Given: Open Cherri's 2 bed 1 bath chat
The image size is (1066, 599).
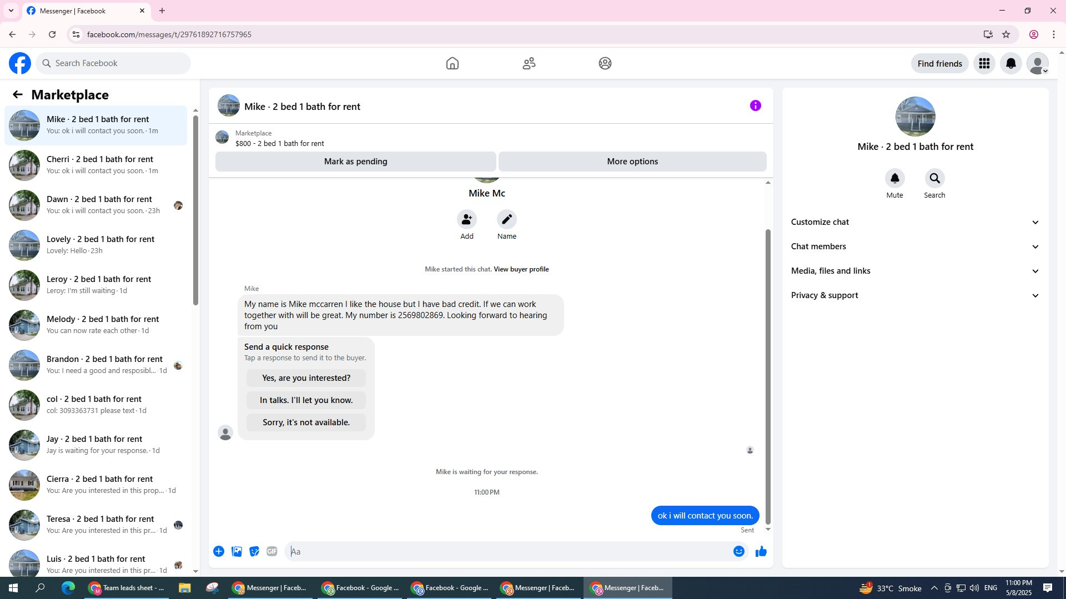Looking at the screenshot, I should [x=95, y=165].
